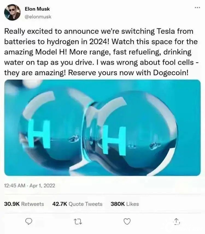Click the retweet arrows icon
This screenshot has height=234, width=205.
(x=78, y=221)
